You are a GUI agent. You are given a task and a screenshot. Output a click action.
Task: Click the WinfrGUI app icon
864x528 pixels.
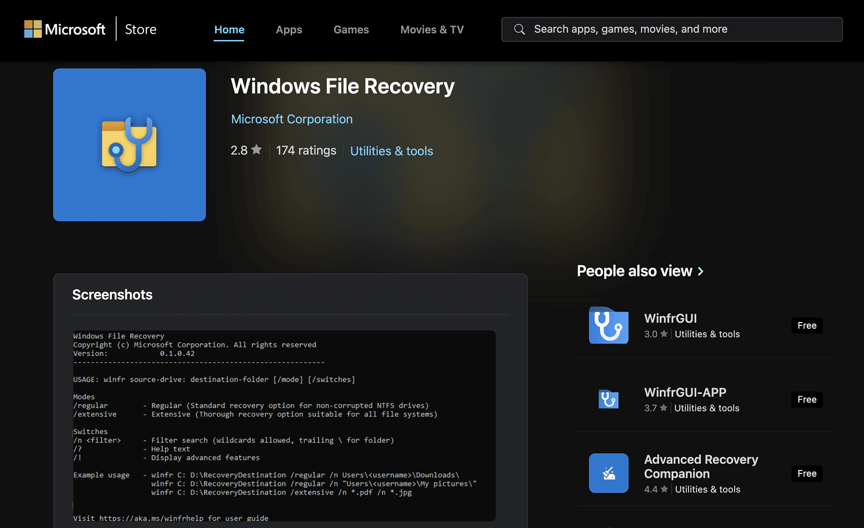[x=609, y=325]
